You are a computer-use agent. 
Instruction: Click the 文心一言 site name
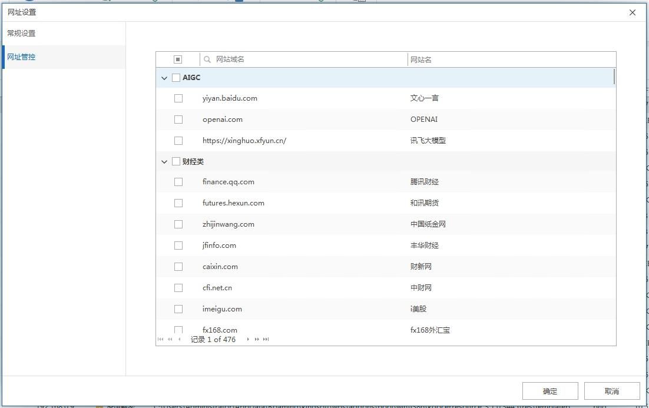click(x=424, y=98)
